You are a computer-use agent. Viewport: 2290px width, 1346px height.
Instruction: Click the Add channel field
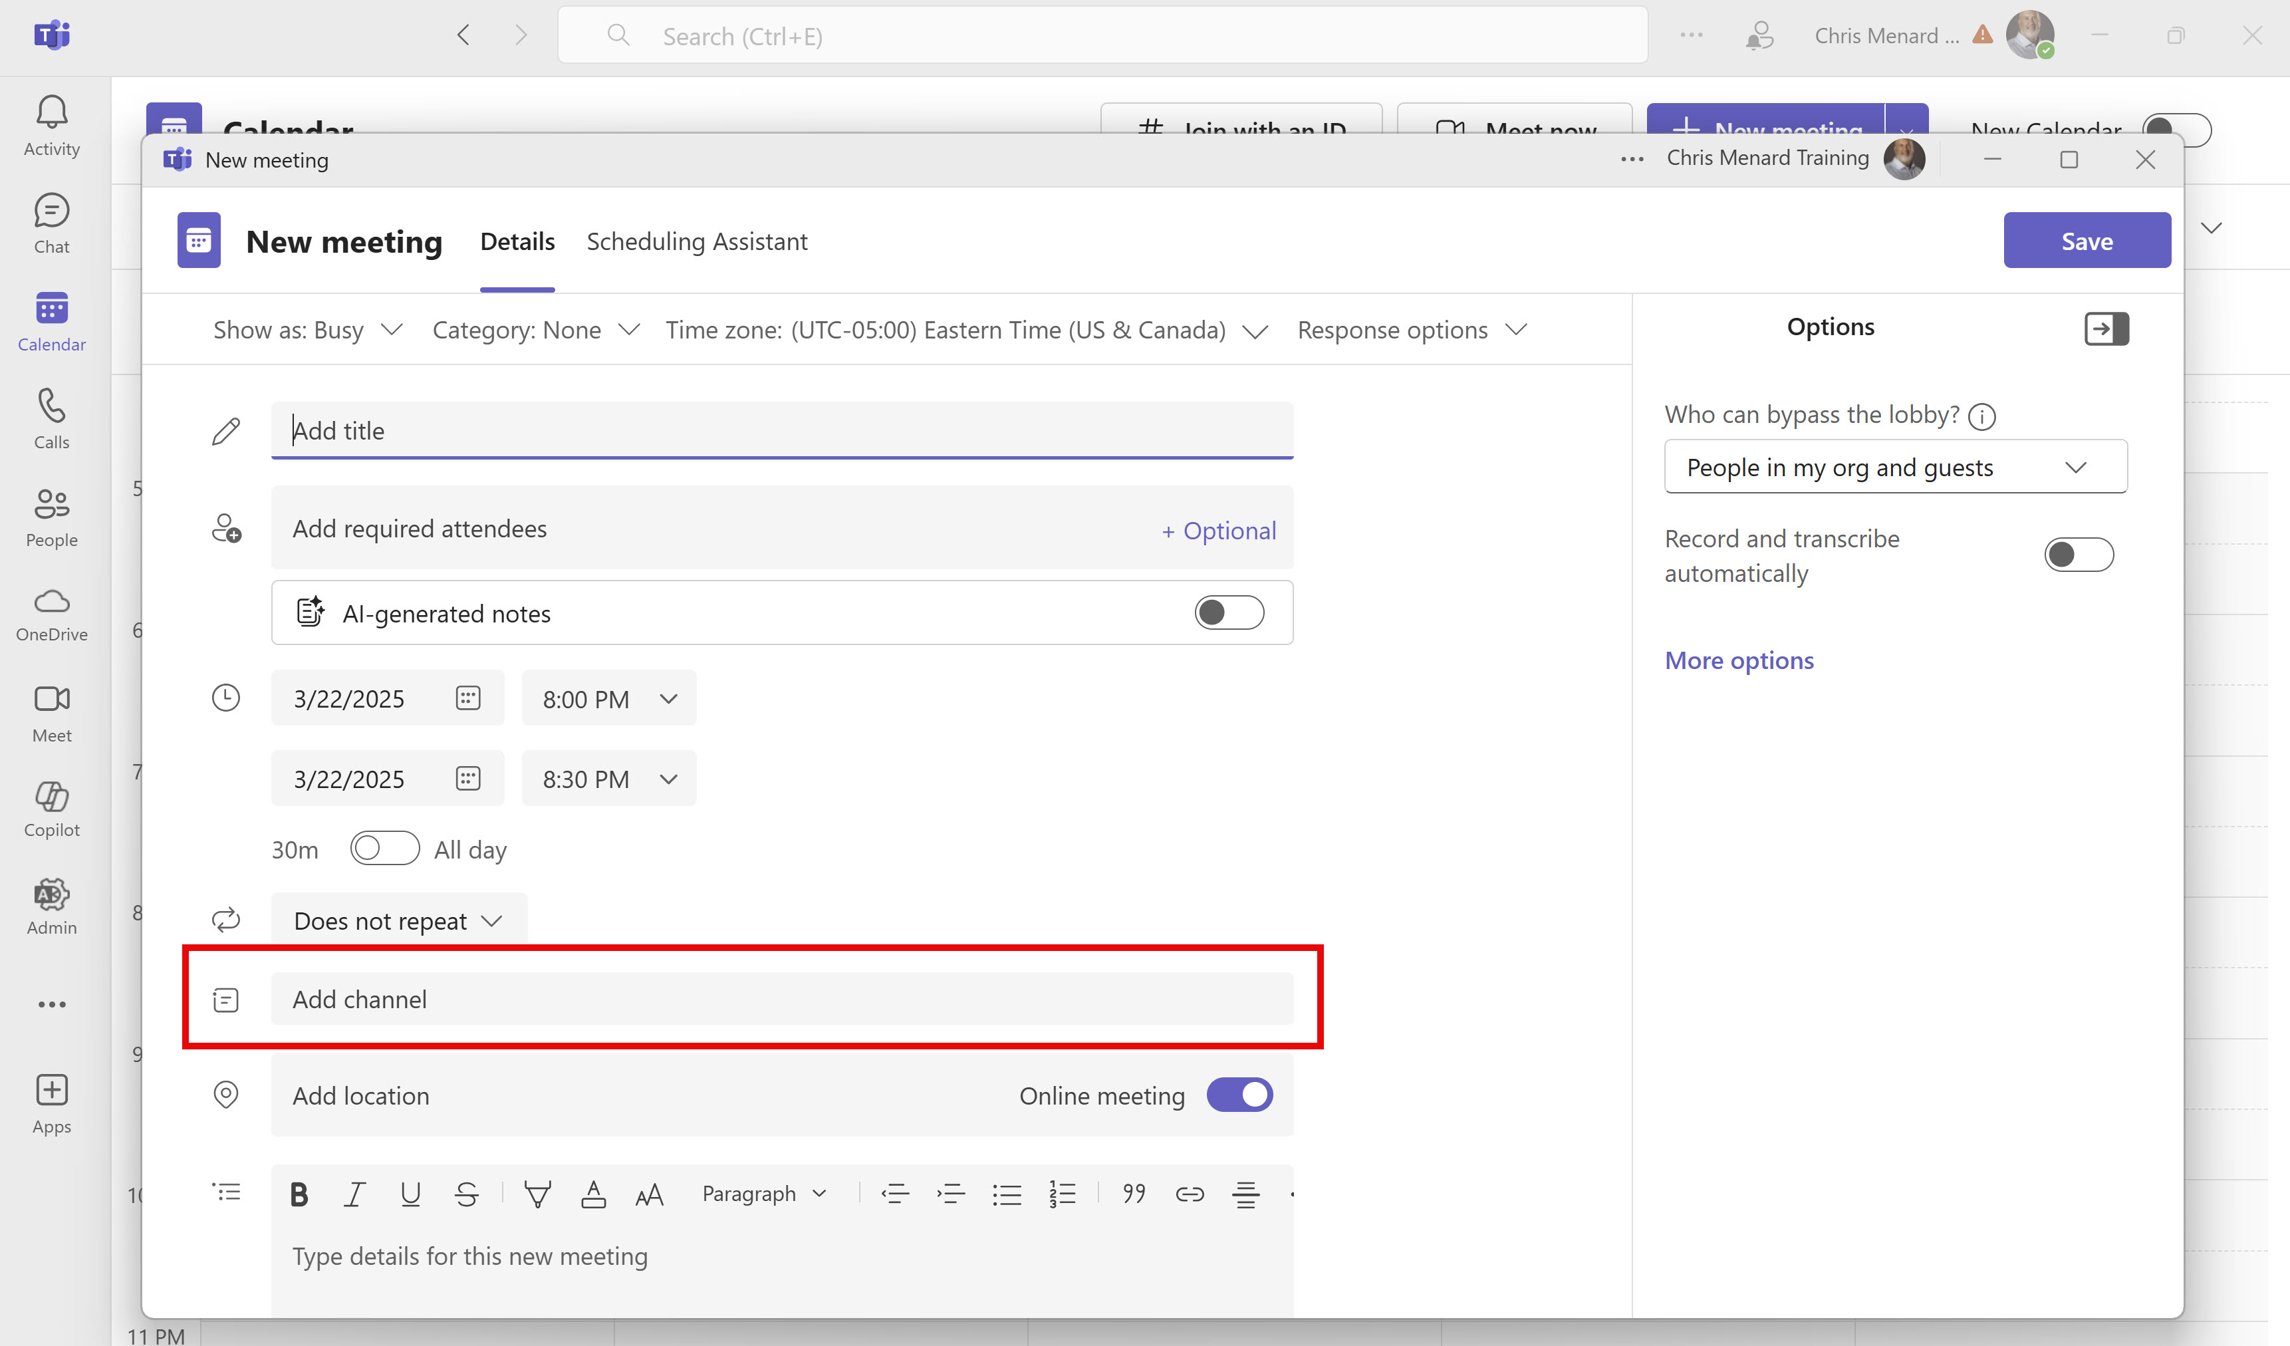coord(781,999)
